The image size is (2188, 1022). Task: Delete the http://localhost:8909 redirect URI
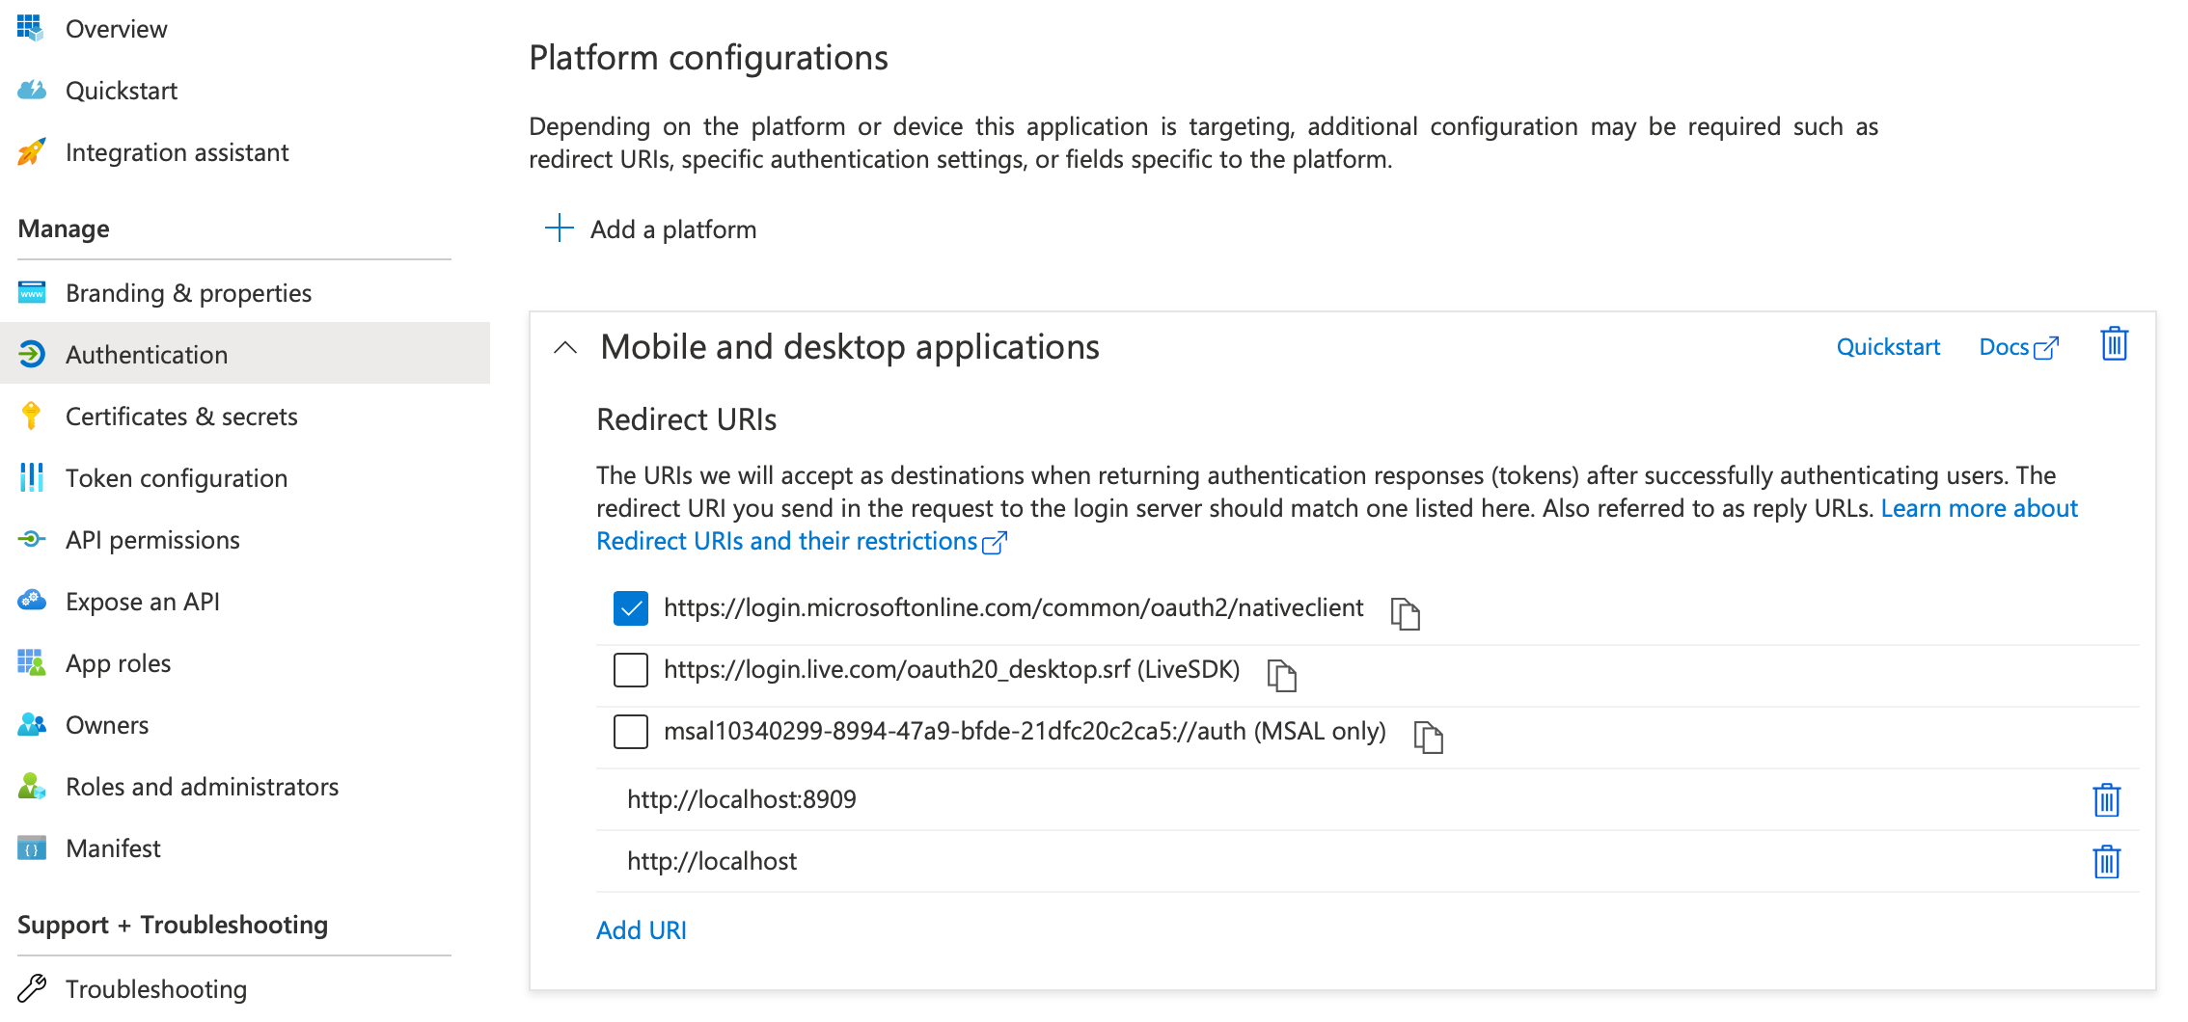click(2106, 799)
